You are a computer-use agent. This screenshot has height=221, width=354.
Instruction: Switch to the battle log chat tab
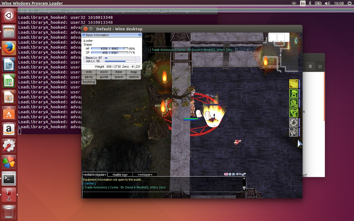120,175
